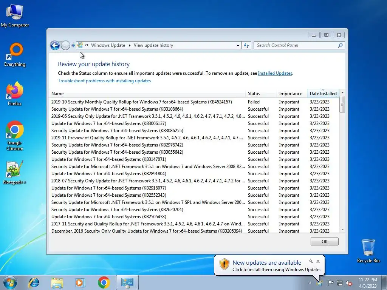Select 2017-11 Security and Quality Rollup row

tap(194, 224)
